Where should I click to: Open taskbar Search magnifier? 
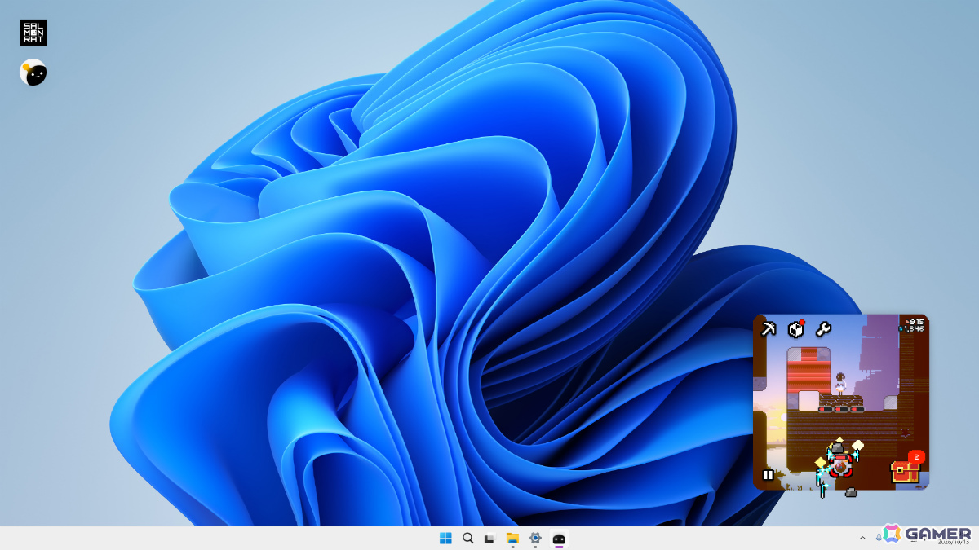[x=467, y=538]
